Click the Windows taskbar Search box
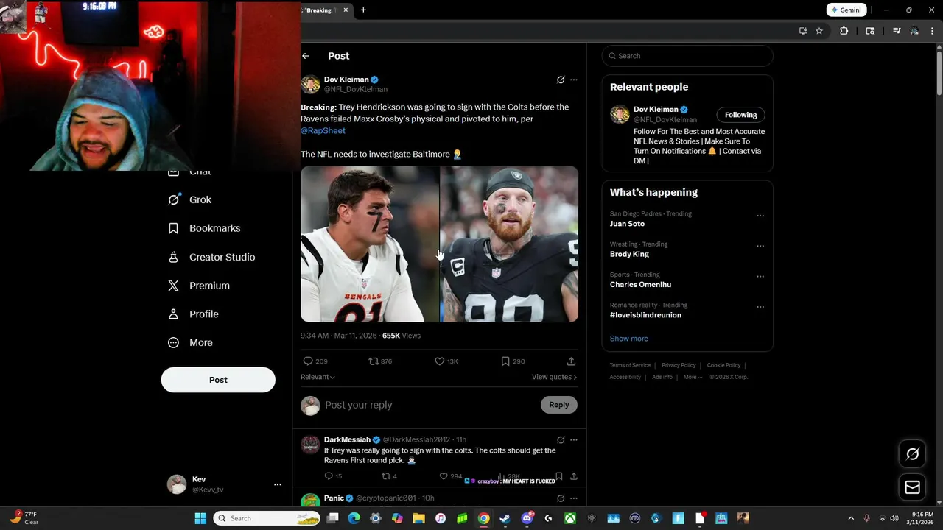The height and width of the screenshot is (530, 943). tap(267, 518)
